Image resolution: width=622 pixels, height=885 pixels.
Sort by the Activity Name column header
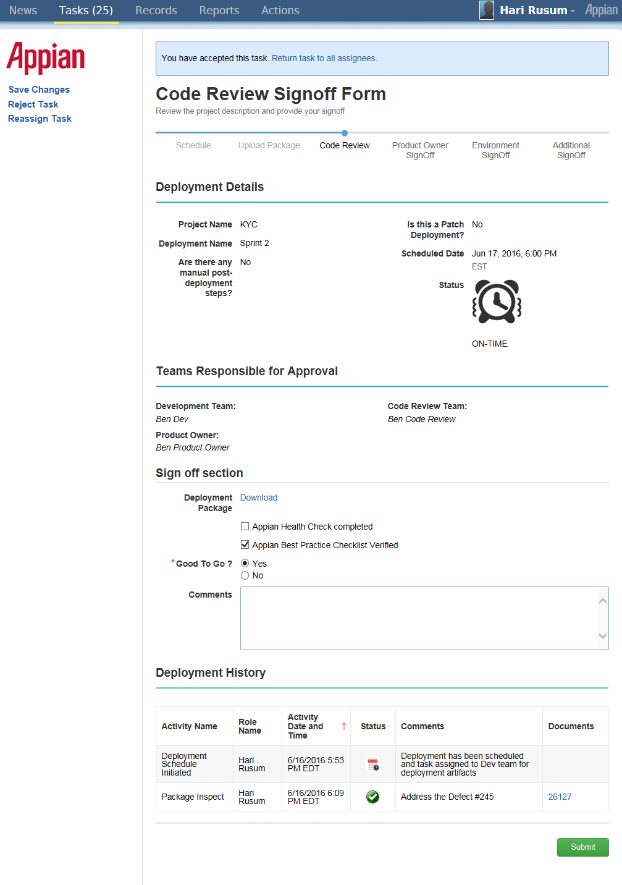190,726
